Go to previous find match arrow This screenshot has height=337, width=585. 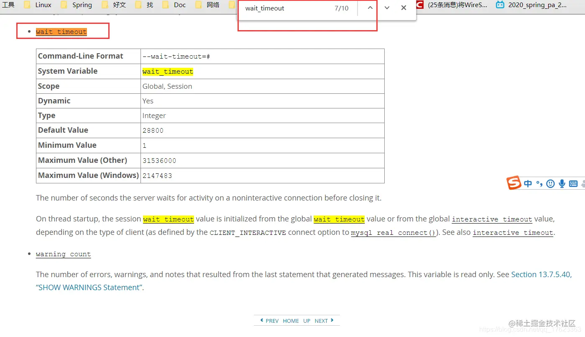(370, 8)
